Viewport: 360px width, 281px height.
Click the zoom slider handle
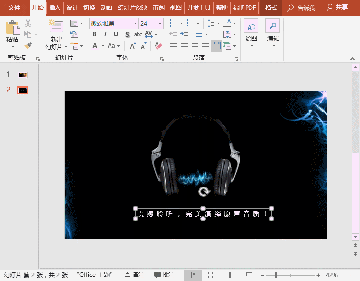click(276, 275)
